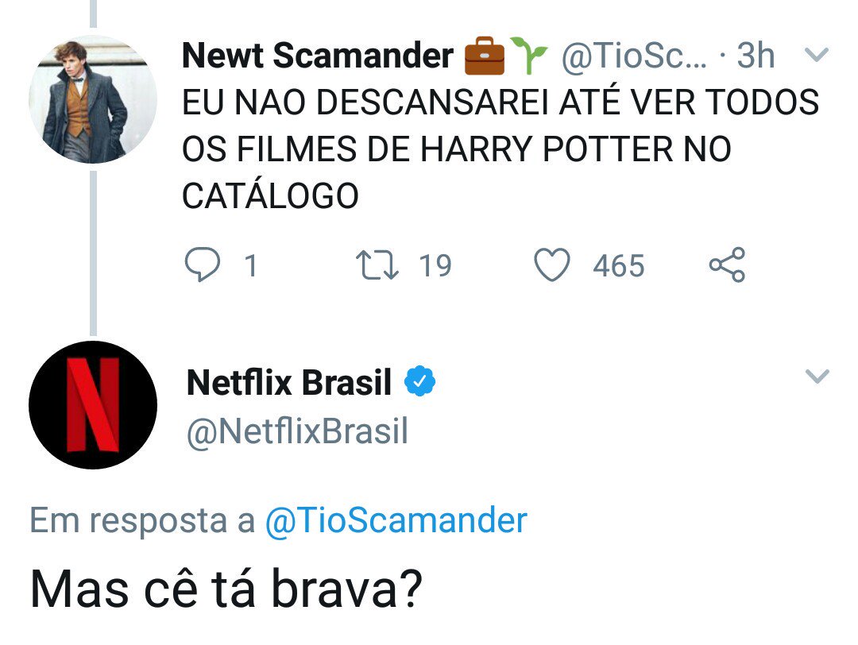Click the 465 likes count
The image size is (858, 645).
pyautogui.click(x=619, y=265)
